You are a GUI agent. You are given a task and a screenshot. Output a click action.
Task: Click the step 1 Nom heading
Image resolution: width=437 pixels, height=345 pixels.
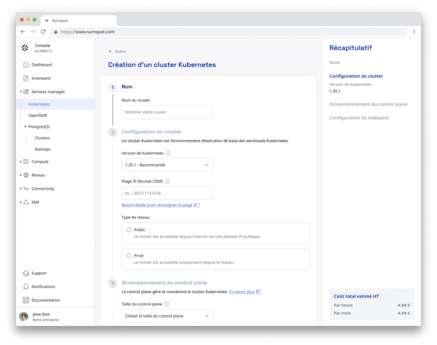(127, 87)
